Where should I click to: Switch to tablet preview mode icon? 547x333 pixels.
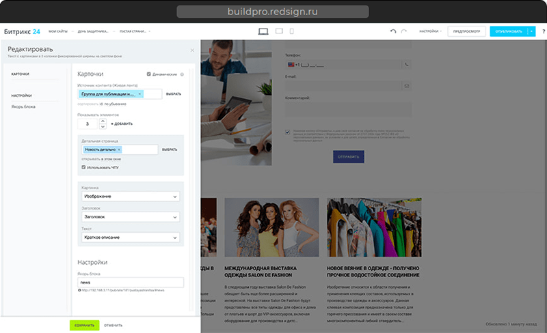279,31
